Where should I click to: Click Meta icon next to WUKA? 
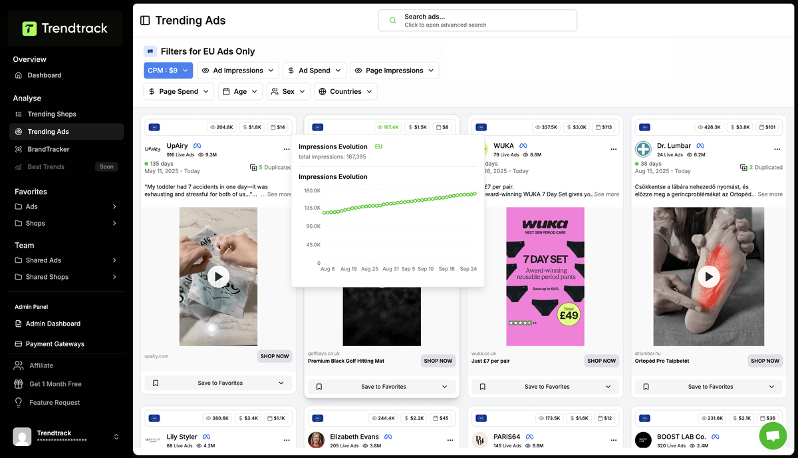coord(523,146)
